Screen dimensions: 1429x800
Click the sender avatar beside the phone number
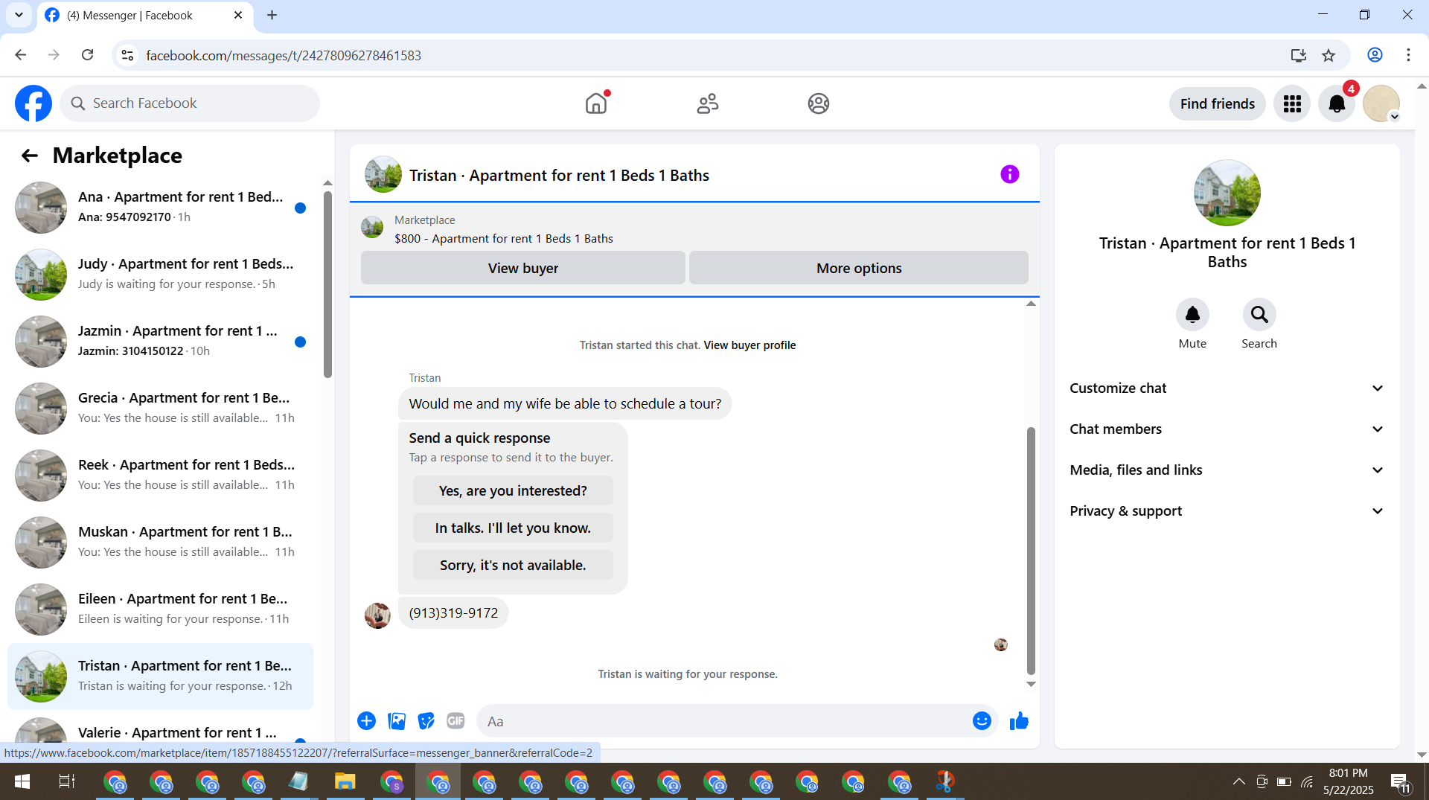[x=377, y=615]
